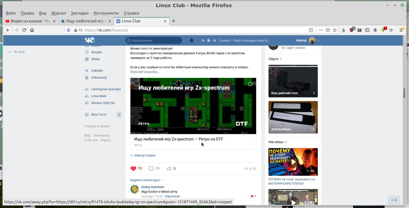Image resolution: width=409 pixels, height=208 pixels.
Task: Reload the current page
Action: (x=24, y=30)
